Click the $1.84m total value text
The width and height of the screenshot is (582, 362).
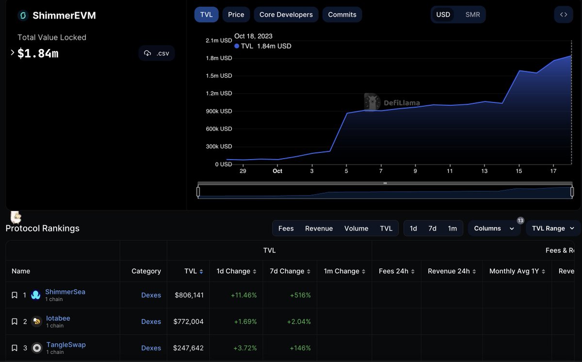(38, 53)
